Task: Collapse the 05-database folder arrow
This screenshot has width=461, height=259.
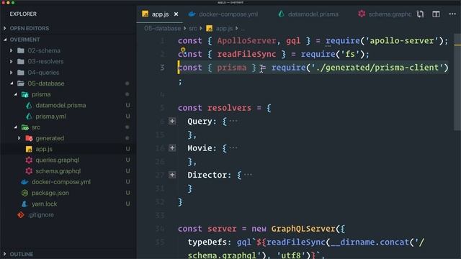Action: point(12,83)
